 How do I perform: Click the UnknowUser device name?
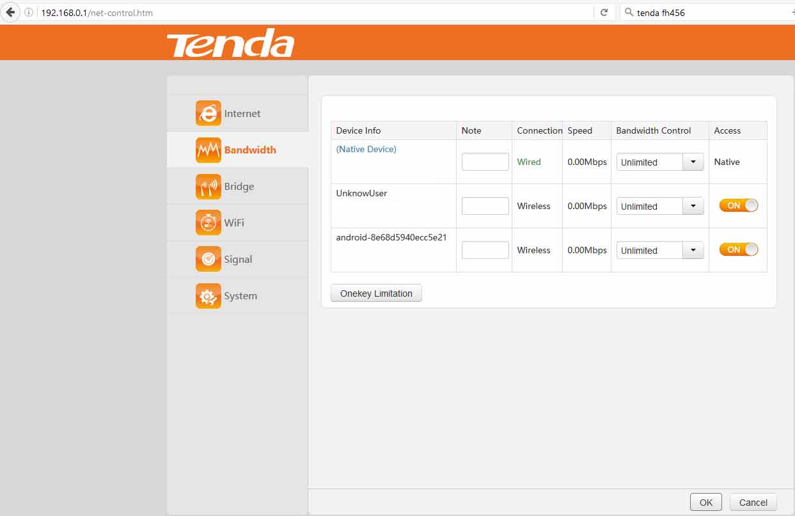point(361,193)
